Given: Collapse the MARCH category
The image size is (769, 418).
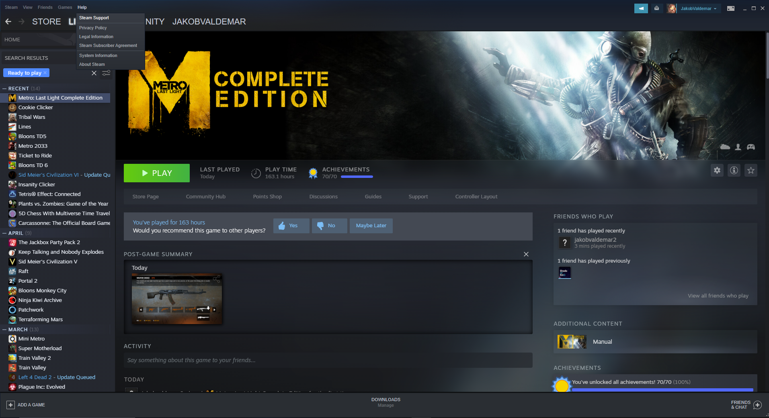Looking at the screenshot, I should click(x=4, y=330).
